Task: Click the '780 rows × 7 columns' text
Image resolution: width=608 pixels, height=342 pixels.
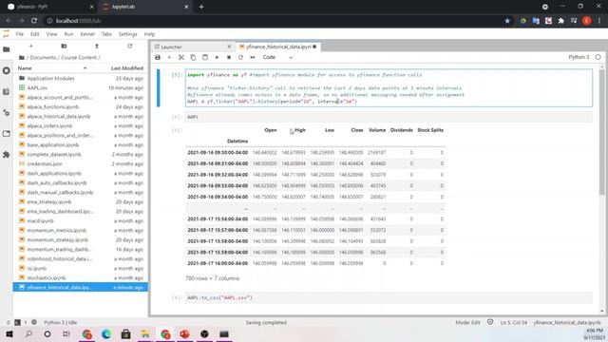Action: click(213, 278)
